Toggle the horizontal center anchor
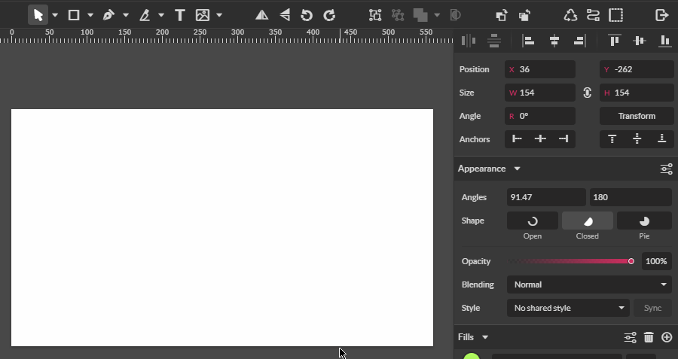678x359 pixels. (x=540, y=138)
